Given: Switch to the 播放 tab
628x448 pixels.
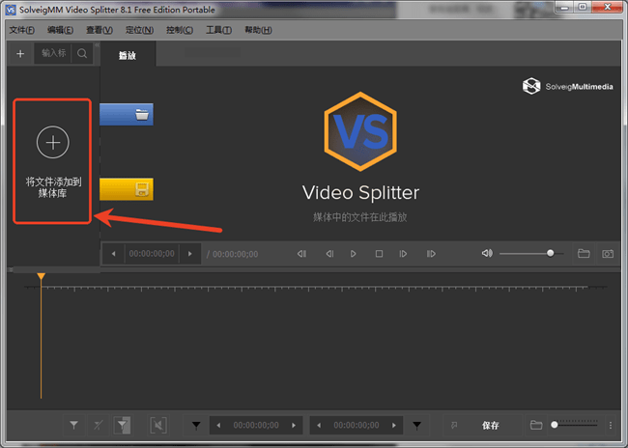Looking at the screenshot, I should click(128, 55).
